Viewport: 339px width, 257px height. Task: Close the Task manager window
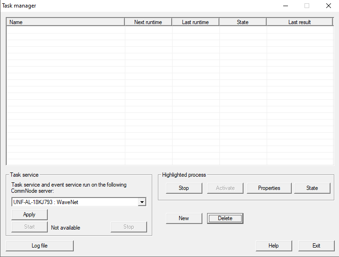click(328, 6)
